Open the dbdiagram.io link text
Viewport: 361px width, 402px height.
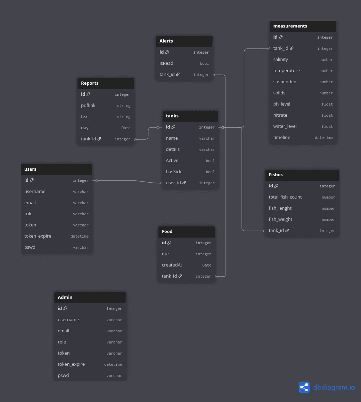click(334, 387)
